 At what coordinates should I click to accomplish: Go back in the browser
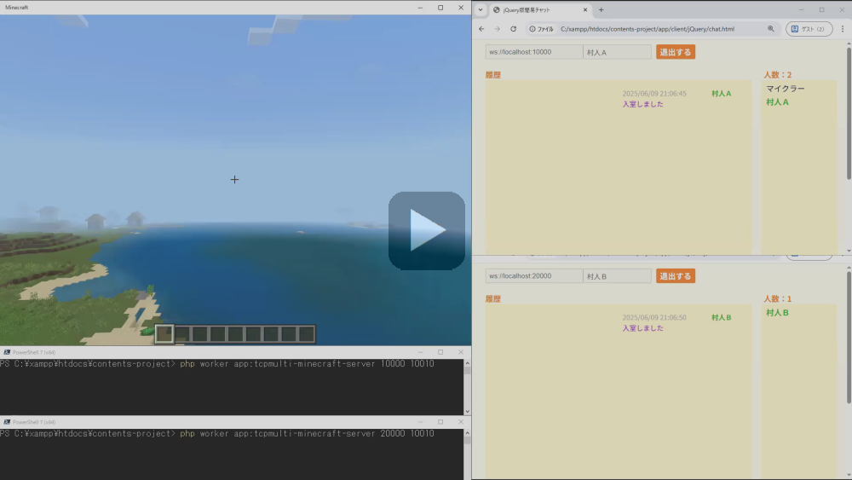[x=481, y=29]
